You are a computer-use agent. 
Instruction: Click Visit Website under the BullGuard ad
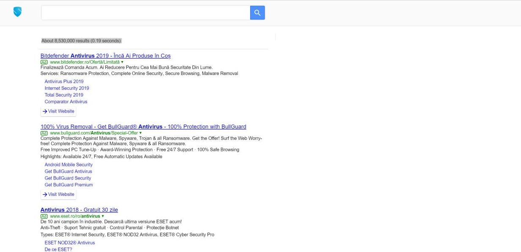58,194
